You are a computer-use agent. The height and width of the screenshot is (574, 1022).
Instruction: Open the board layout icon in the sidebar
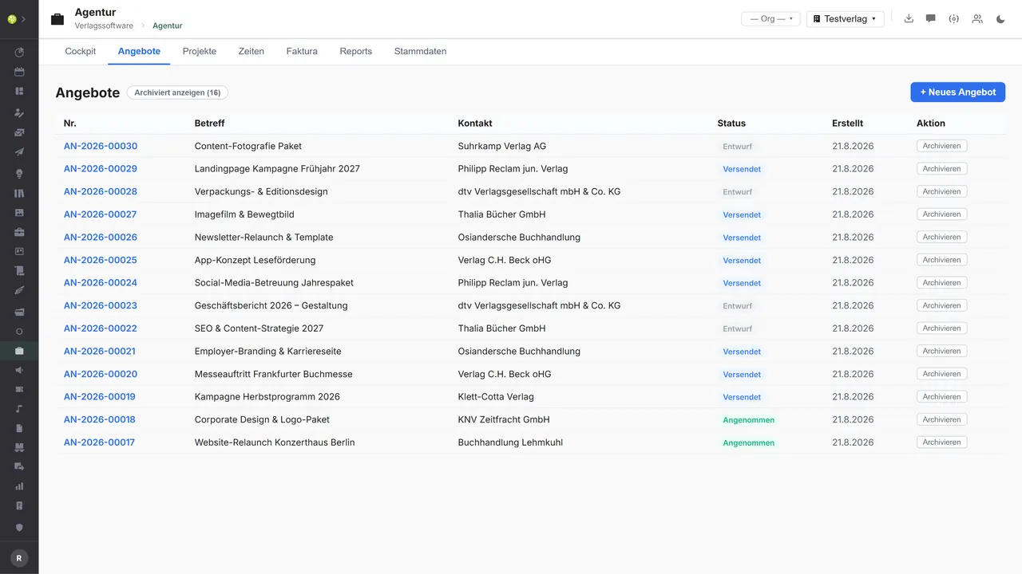pos(19,91)
